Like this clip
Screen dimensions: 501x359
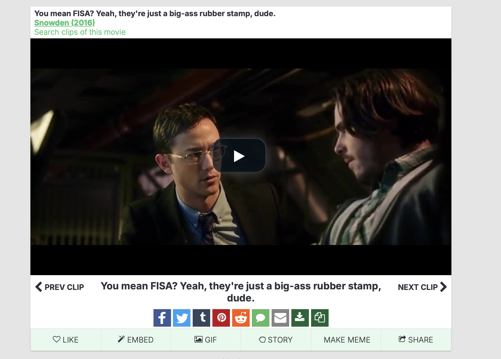coord(66,340)
